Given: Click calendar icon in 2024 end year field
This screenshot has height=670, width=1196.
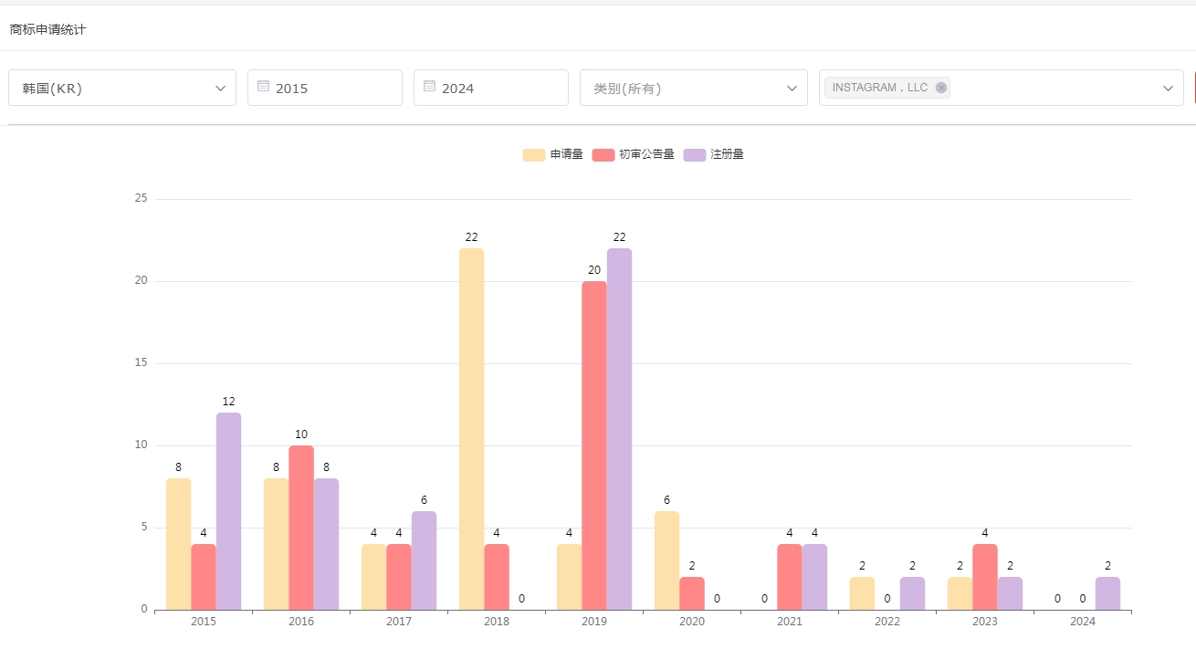Looking at the screenshot, I should coord(429,87).
